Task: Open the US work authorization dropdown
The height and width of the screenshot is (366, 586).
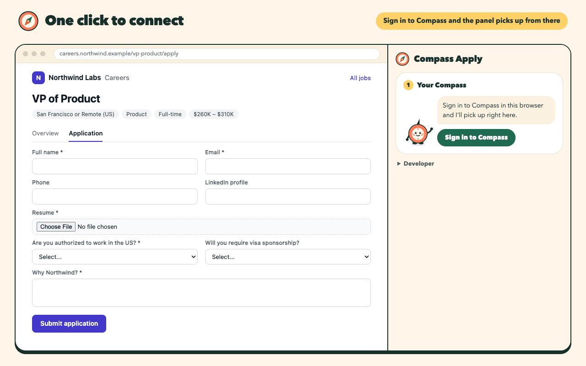Action: pos(115,257)
